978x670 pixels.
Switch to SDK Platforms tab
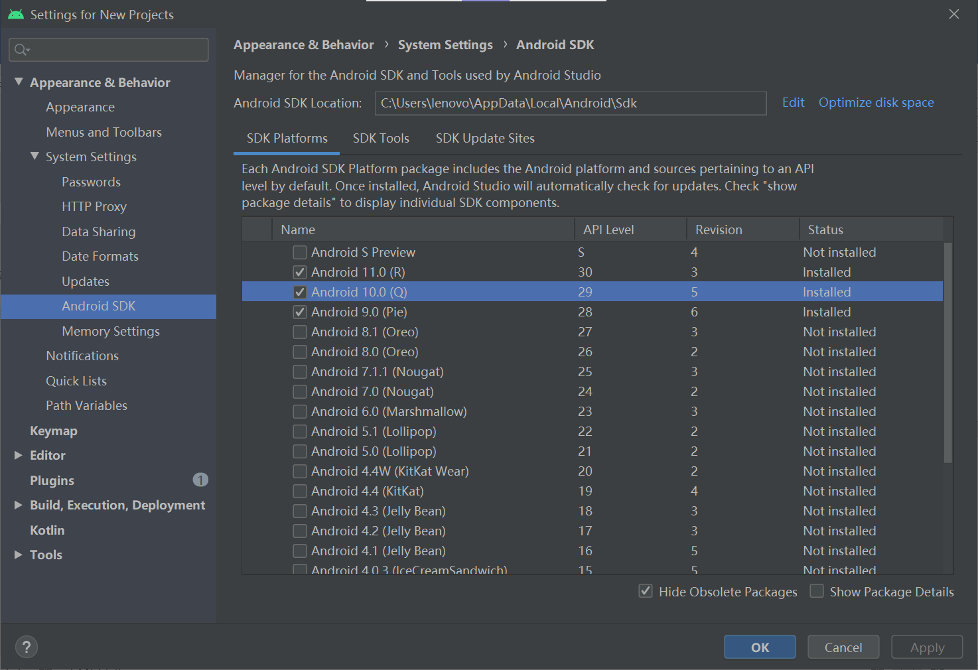tap(287, 138)
